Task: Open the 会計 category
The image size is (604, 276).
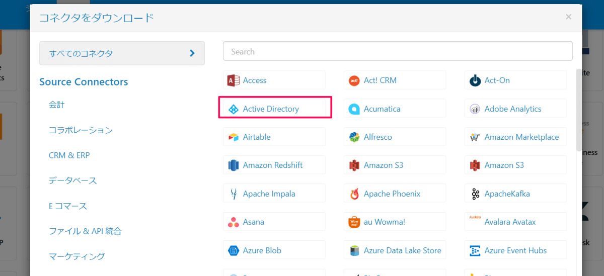Action: click(57, 105)
